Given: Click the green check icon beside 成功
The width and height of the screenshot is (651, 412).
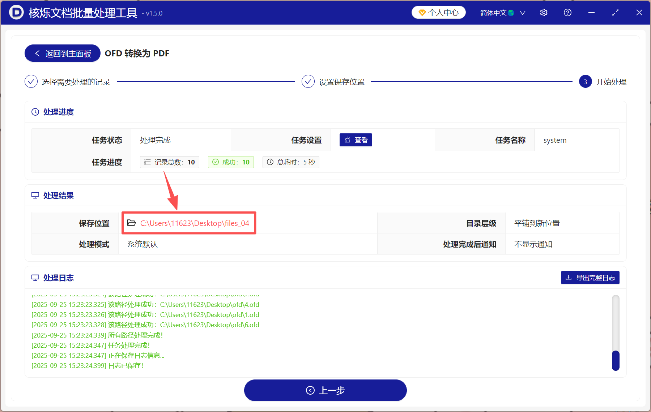Looking at the screenshot, I should pyautogui.click(x=216, y=162).
